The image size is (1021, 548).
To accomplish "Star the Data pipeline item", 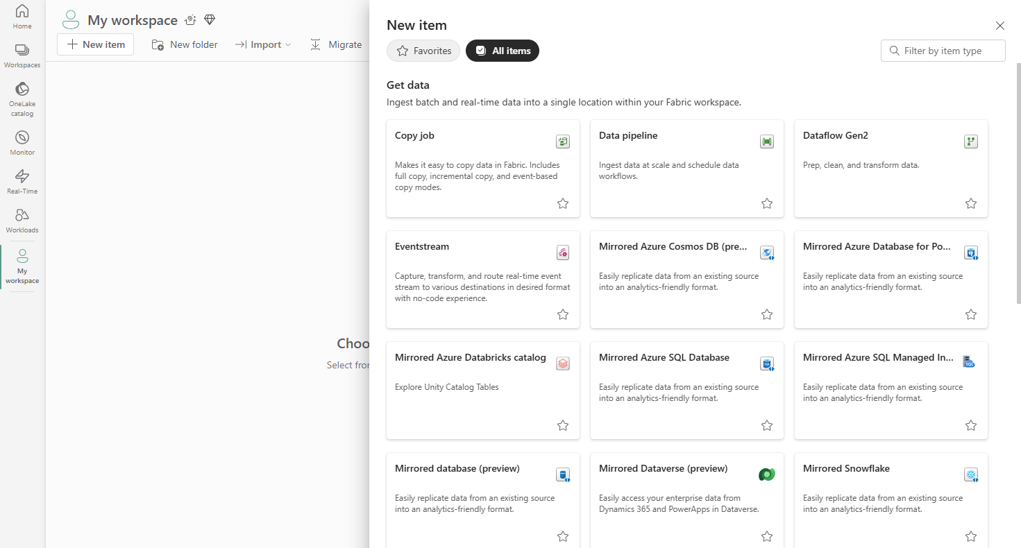I will click(767, 203).
